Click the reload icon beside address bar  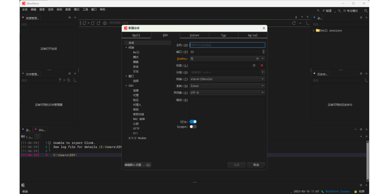294,23
